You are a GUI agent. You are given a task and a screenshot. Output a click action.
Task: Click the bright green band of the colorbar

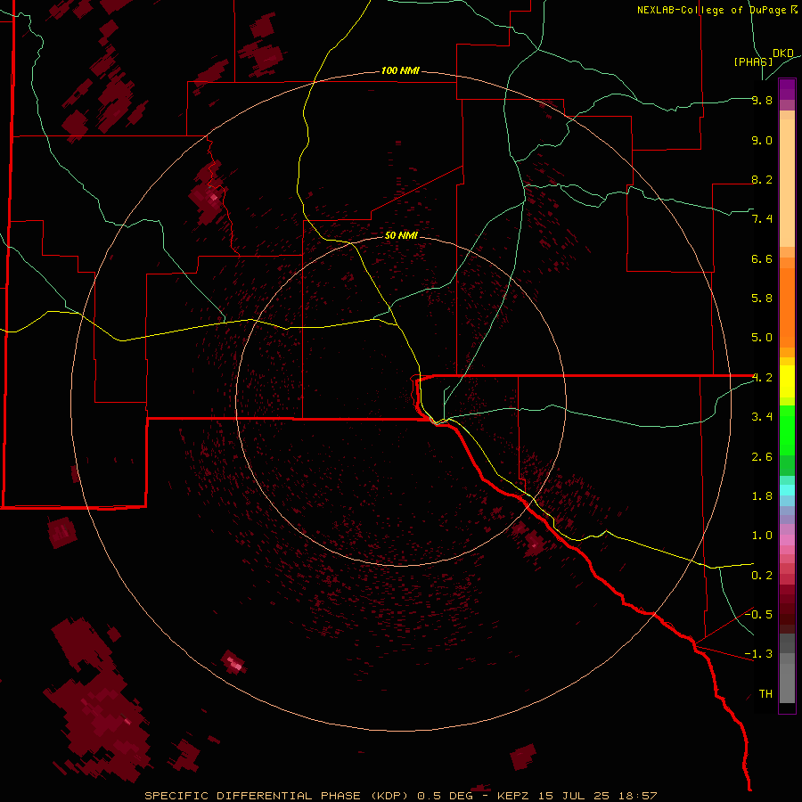point(787,431)
